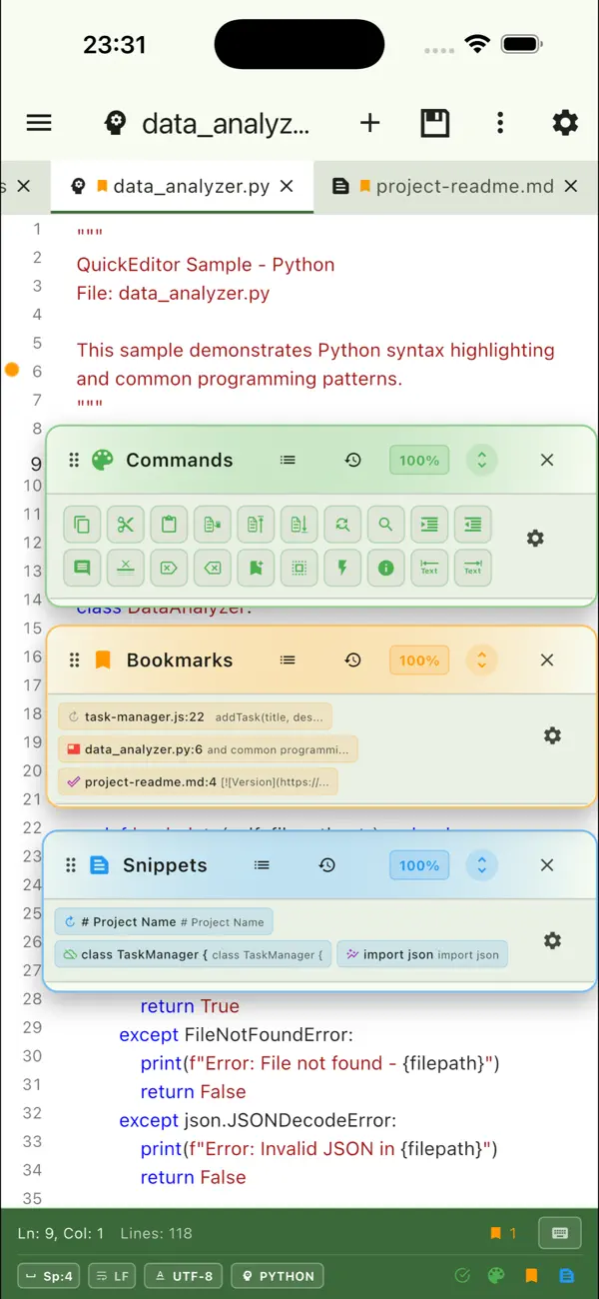Toggle the Commands panel list view icon
Image resolution: width=599 pixels, height=1299 pixels.
coord(288,460)
